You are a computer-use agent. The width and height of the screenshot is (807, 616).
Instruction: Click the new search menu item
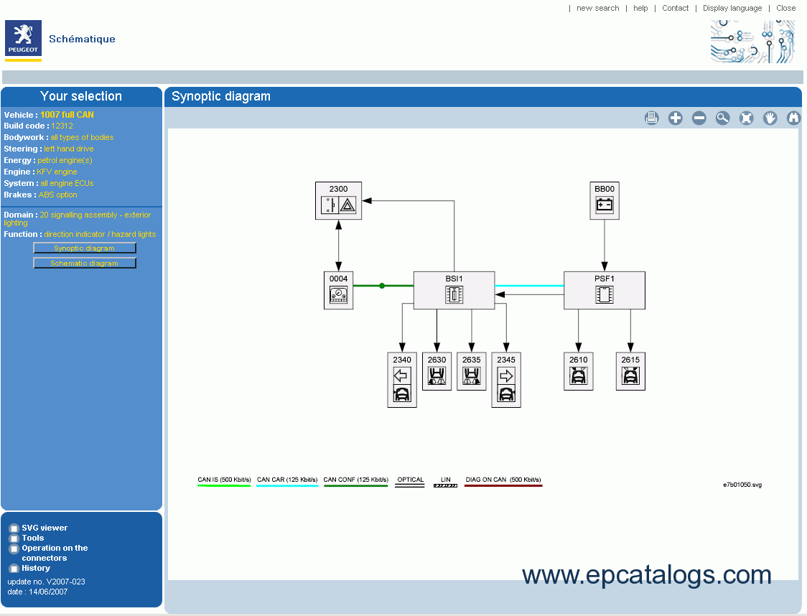point(597,8)
